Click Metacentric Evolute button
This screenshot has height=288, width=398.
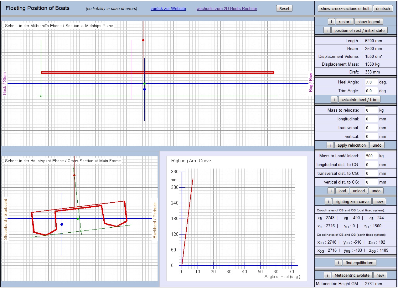tap(352, 275)
